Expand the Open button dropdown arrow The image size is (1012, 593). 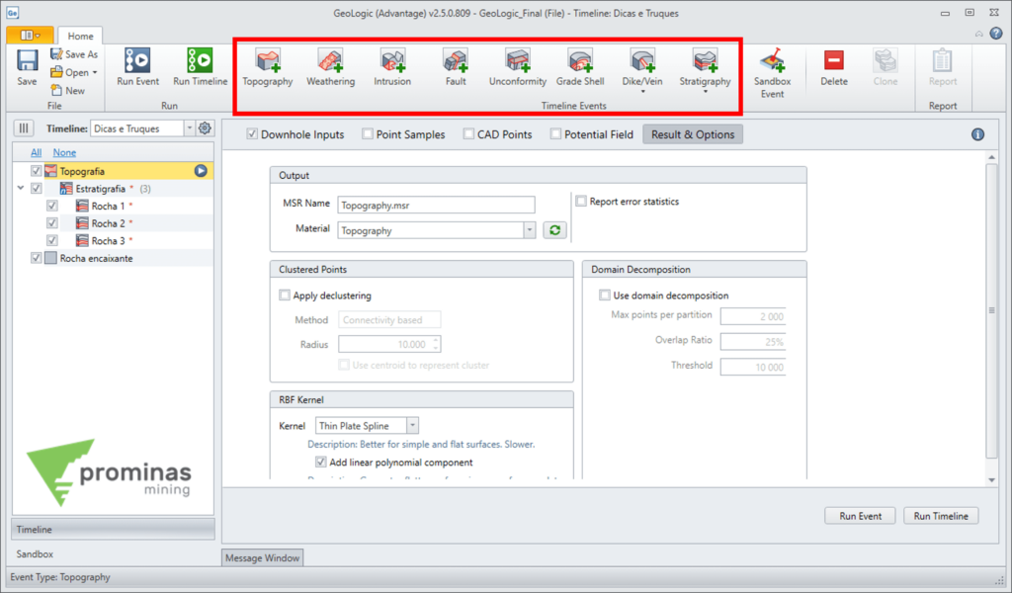coord(95,72)
